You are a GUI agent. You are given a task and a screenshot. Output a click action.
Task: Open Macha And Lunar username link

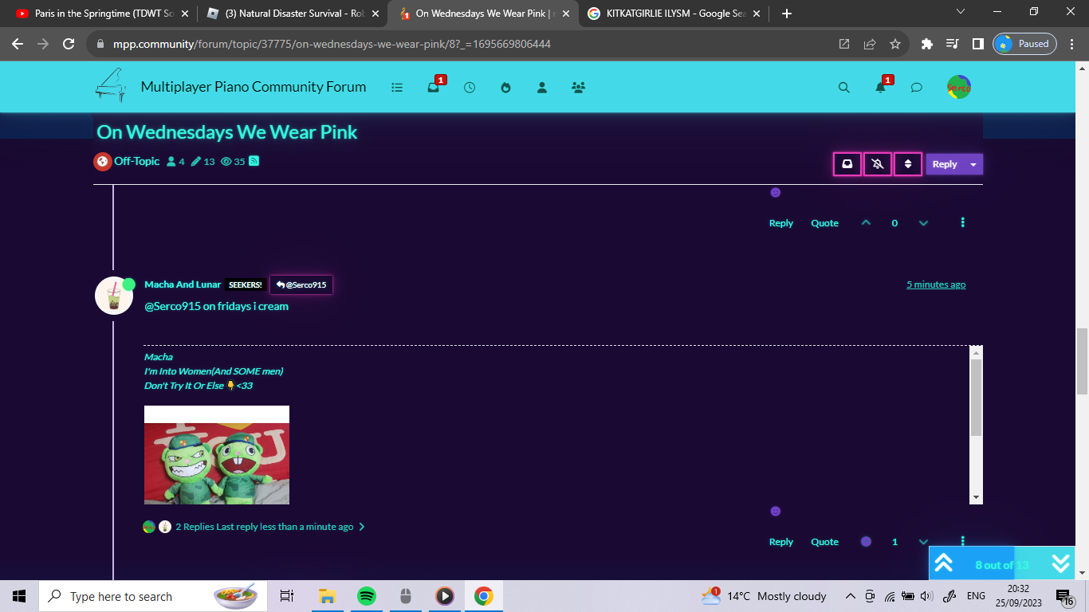(183, 284)
